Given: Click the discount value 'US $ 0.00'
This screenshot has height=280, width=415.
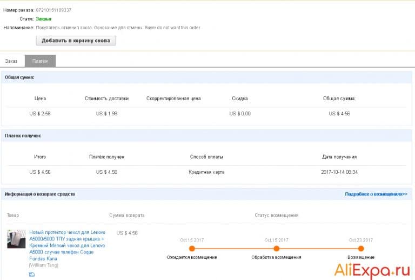Looking at the screenshot, I should click(240, 114).
